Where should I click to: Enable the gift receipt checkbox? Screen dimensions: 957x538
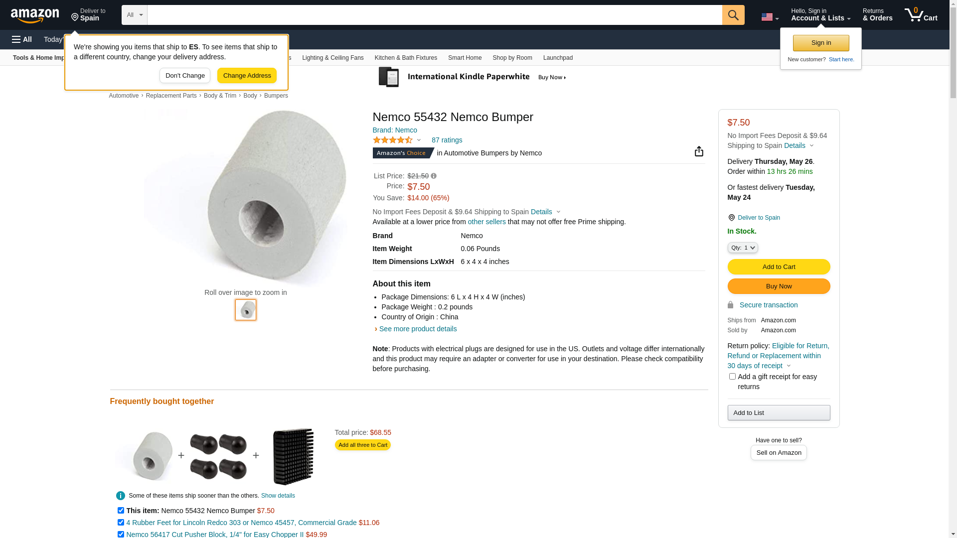click(x=732, y=377)
